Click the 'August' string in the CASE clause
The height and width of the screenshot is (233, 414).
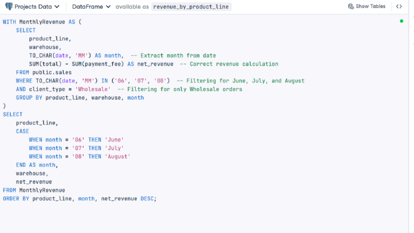[x=117, y=157]
